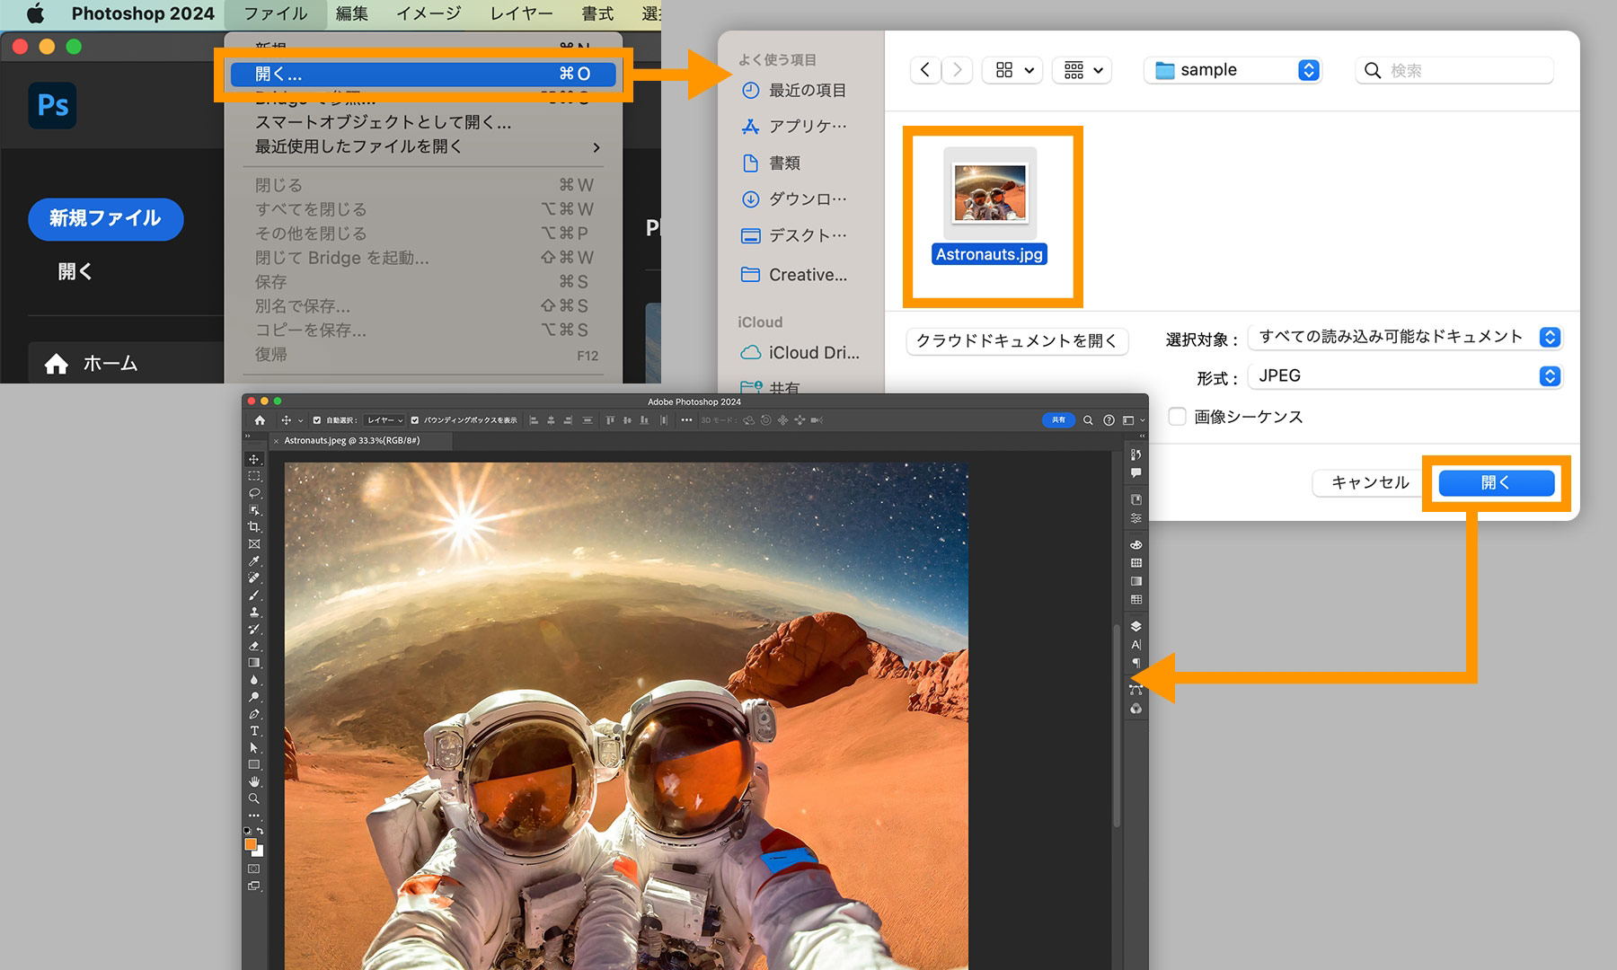Select the Blur tool

pyautogui.click(x=254, y=680)
